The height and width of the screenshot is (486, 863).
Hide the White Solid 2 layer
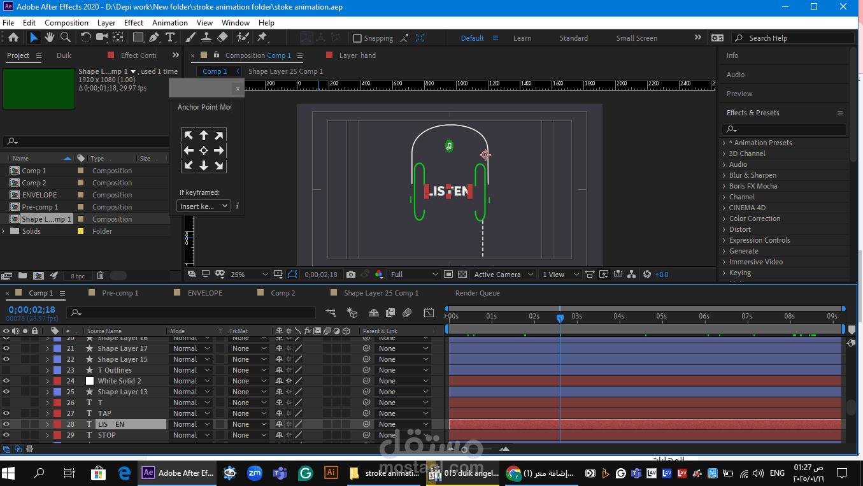6,381
